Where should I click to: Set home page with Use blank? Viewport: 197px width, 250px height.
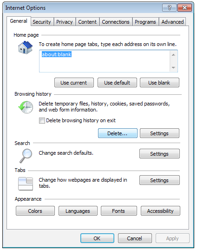point(159,83)
